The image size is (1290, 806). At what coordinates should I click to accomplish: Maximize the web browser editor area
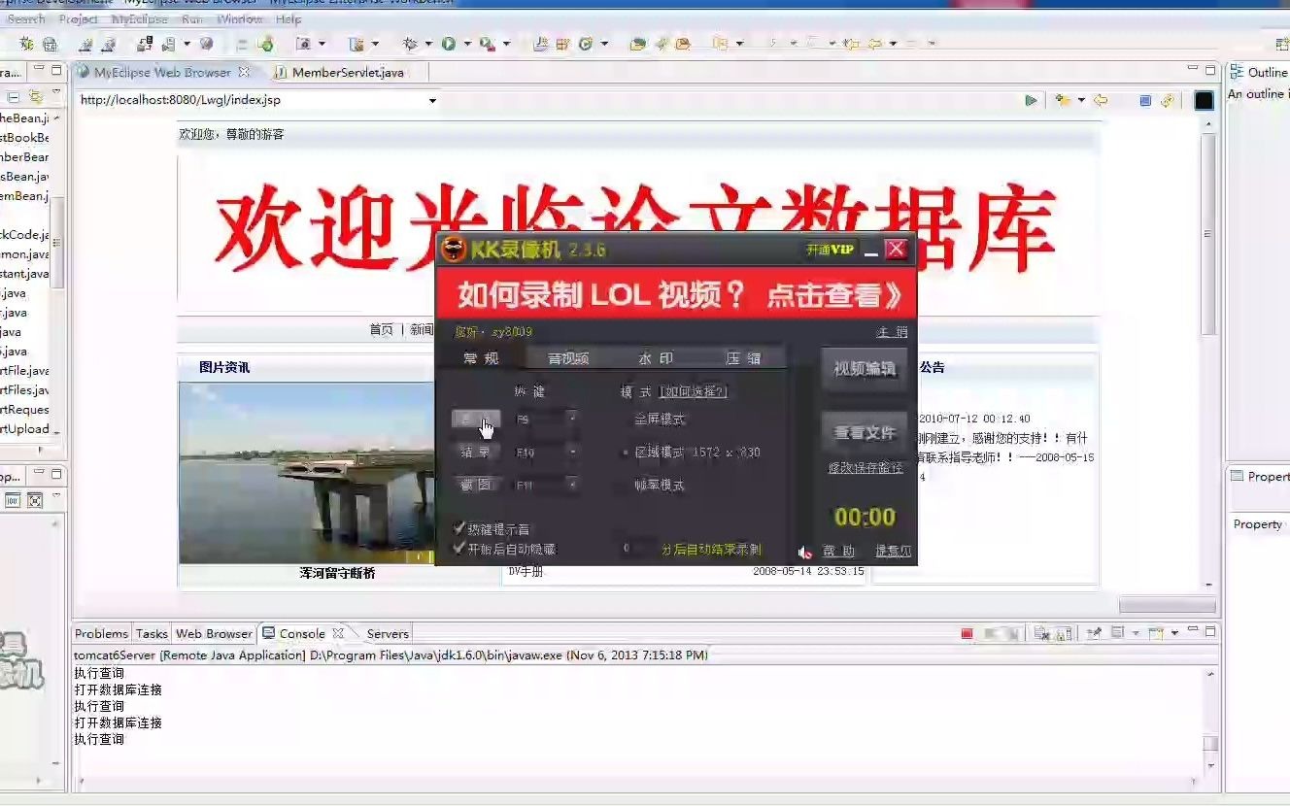click(1210, 70)
